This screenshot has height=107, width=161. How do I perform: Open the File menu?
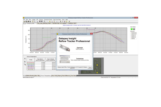click(x=24, y=20)
